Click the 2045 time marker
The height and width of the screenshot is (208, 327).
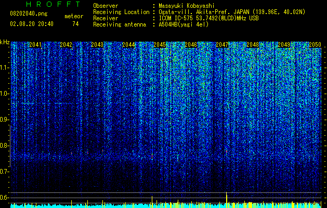(160, 44)
